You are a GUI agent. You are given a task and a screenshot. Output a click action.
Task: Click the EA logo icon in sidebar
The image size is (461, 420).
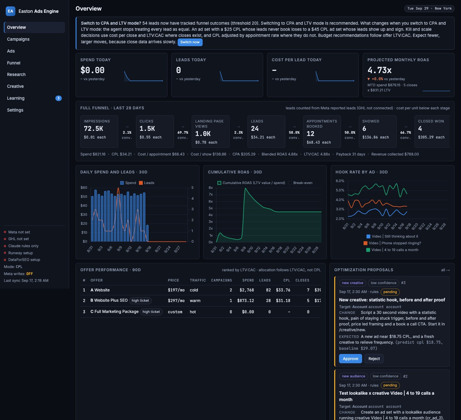pyautogui.click(x=11, y=11)
